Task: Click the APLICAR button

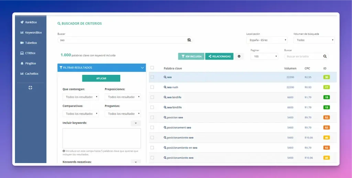Action: click(101, 78)
